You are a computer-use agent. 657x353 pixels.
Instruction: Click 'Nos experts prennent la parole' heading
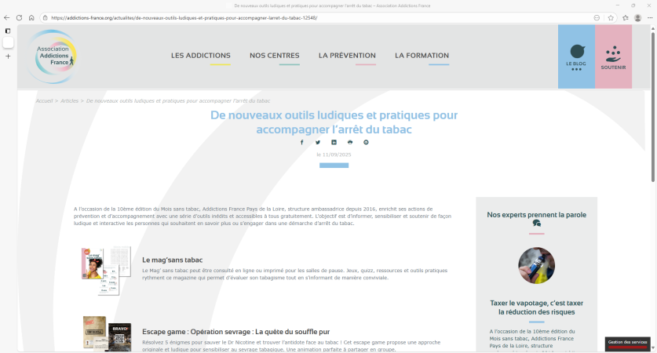pos(536,215)
